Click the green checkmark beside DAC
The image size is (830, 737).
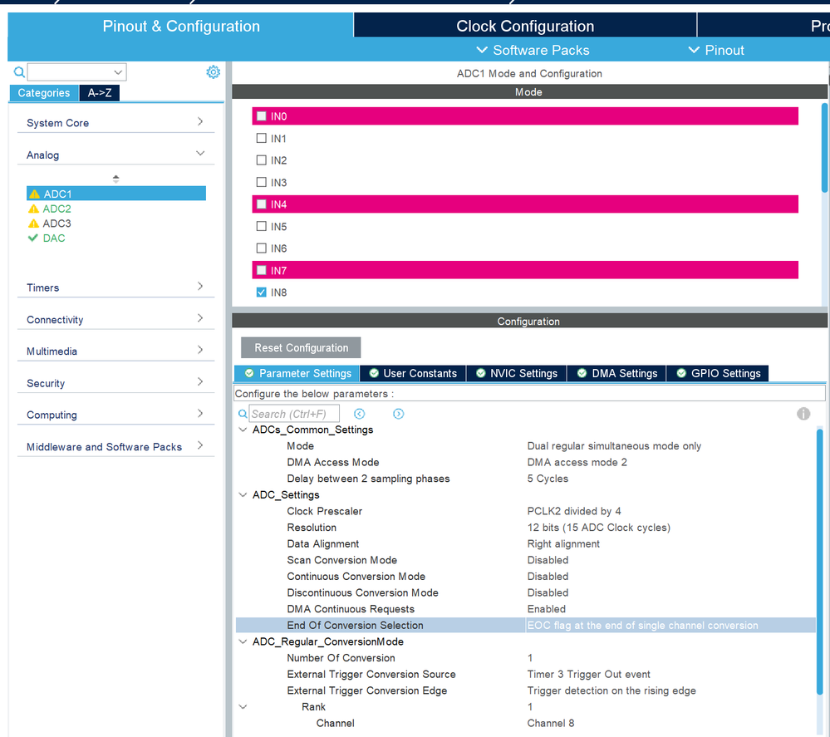(33, 238)
